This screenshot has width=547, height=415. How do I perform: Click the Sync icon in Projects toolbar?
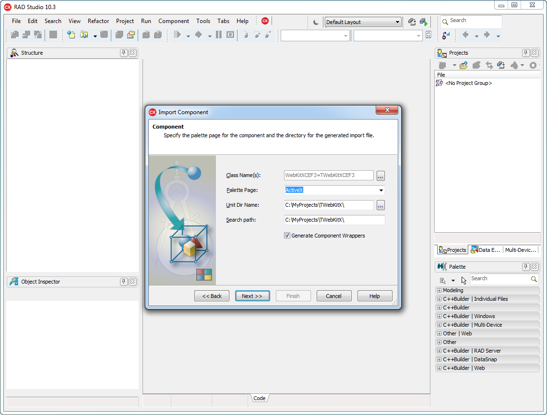489,65
